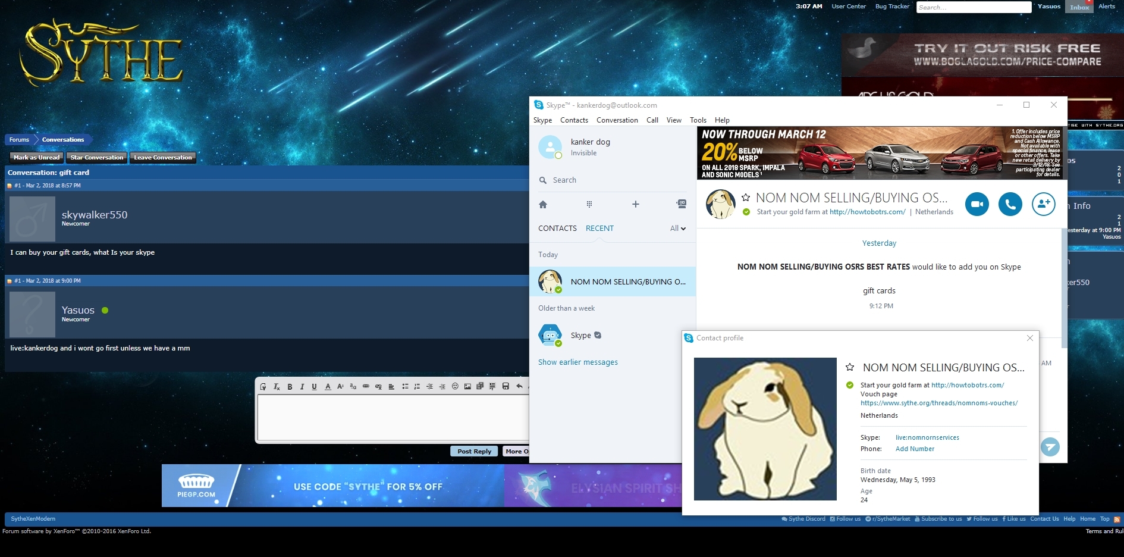Insert unordered bullet list in editor

[x=405, y=387]
